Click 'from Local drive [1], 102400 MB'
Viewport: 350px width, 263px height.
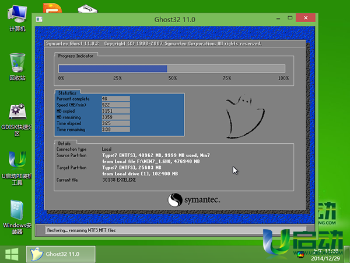tap(140, 174)
